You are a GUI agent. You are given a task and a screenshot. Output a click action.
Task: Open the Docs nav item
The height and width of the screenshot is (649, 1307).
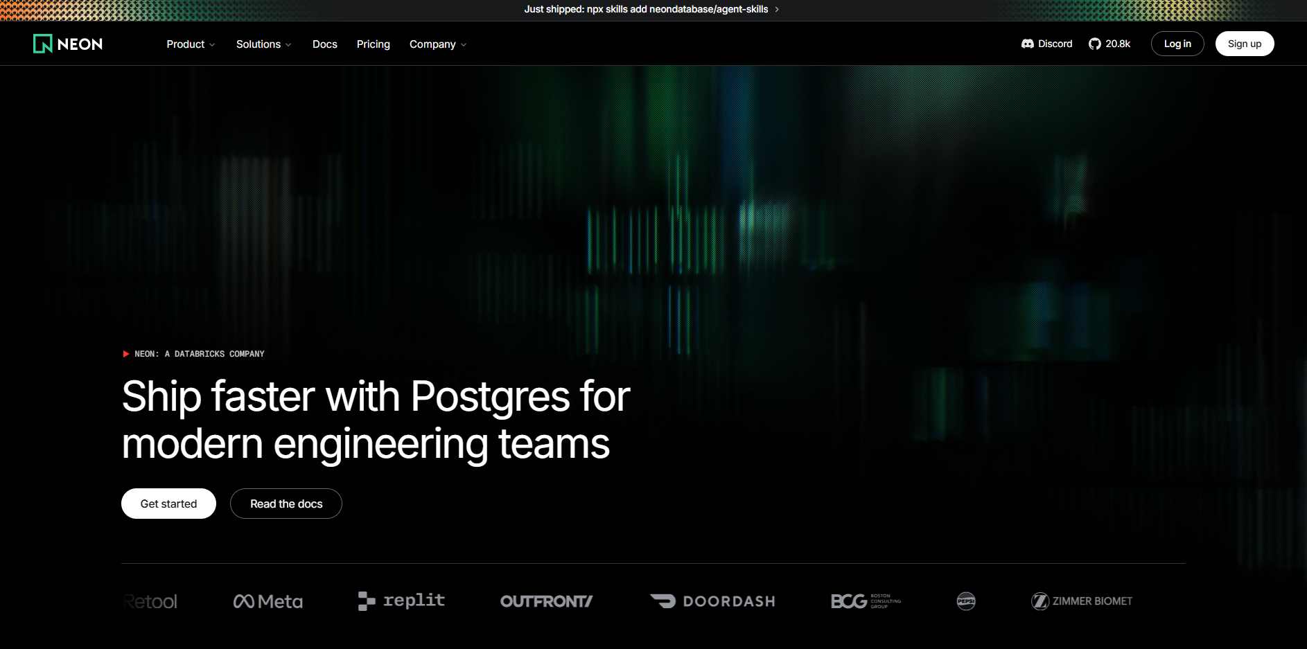(x=325, y=44)
